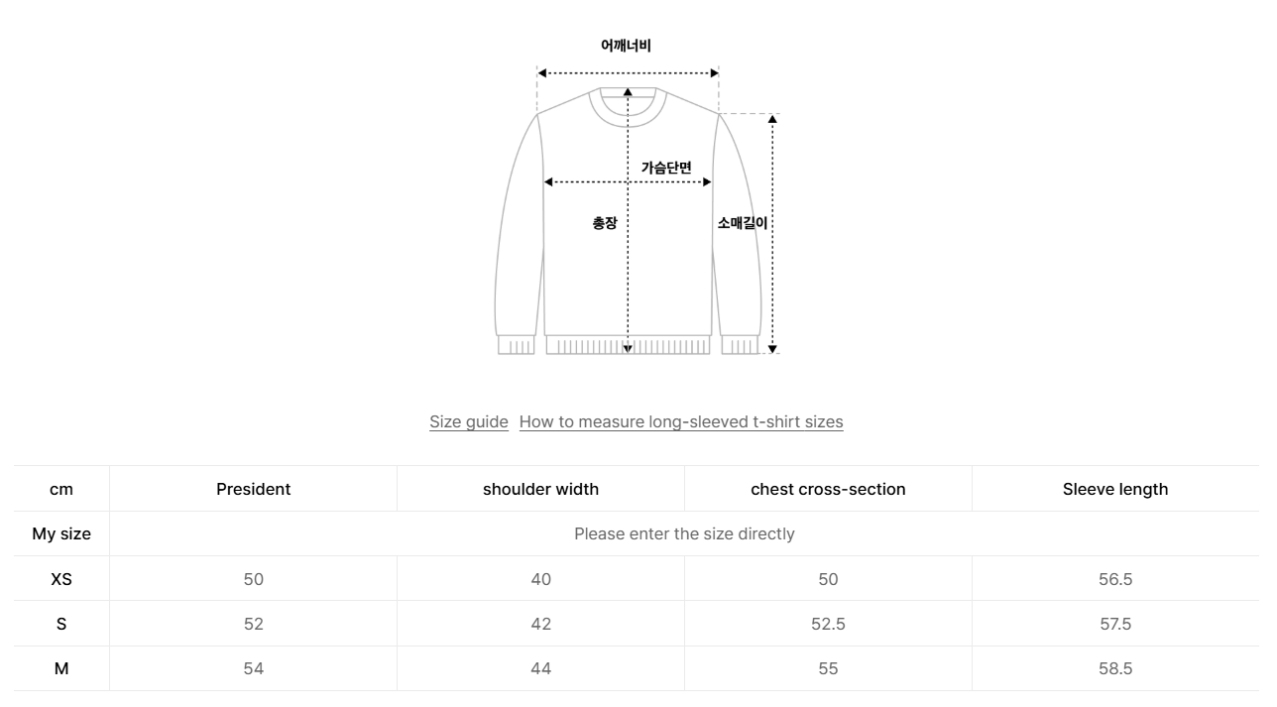This screenshot has height=707, width=1277.
Task: Click the 가슴단면 label on the diagram
Action: coord(666,168)
